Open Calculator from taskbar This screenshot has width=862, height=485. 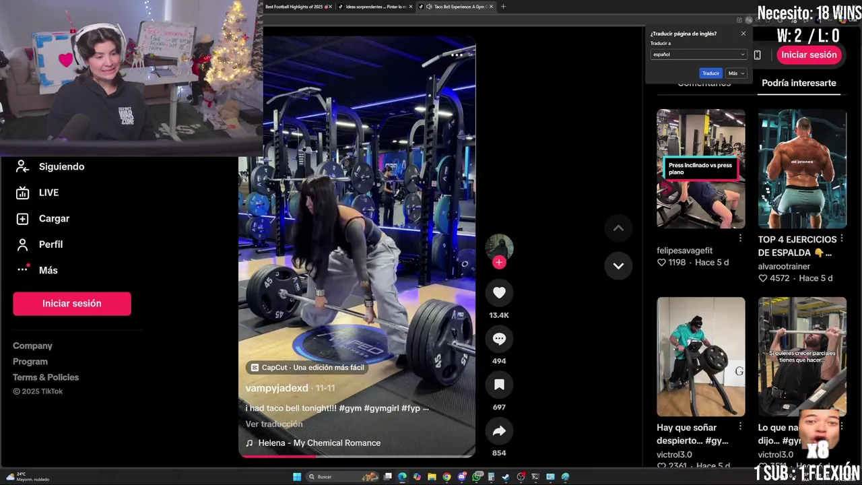point(491,477)
